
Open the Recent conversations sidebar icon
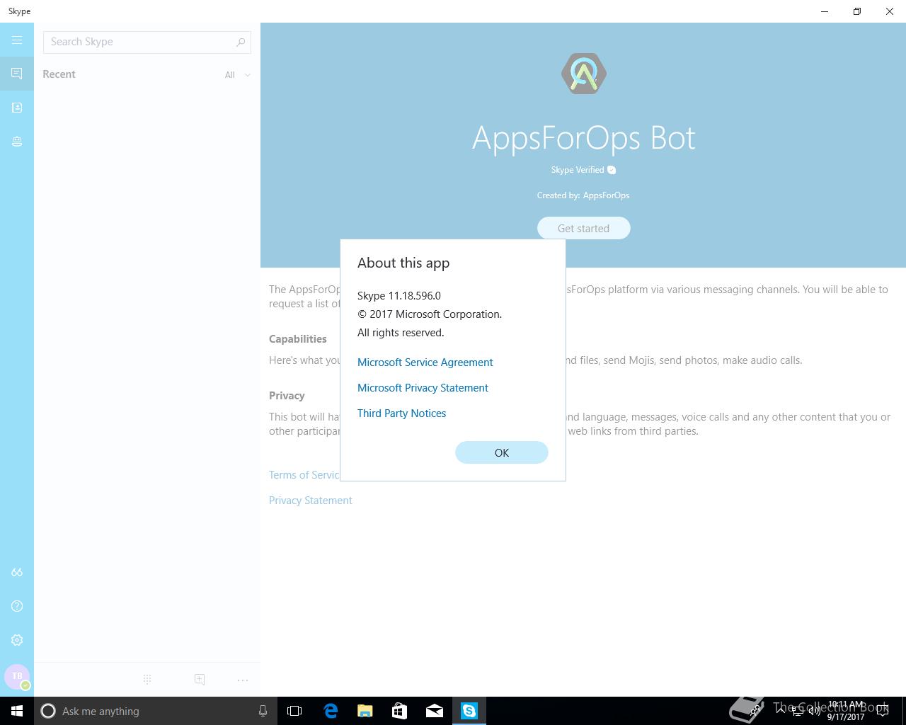[x=17, y=74]
